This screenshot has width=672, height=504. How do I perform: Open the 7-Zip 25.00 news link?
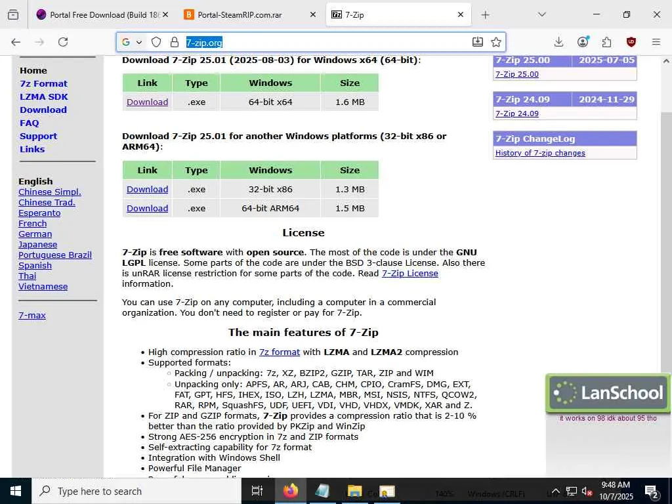(517, 74)
